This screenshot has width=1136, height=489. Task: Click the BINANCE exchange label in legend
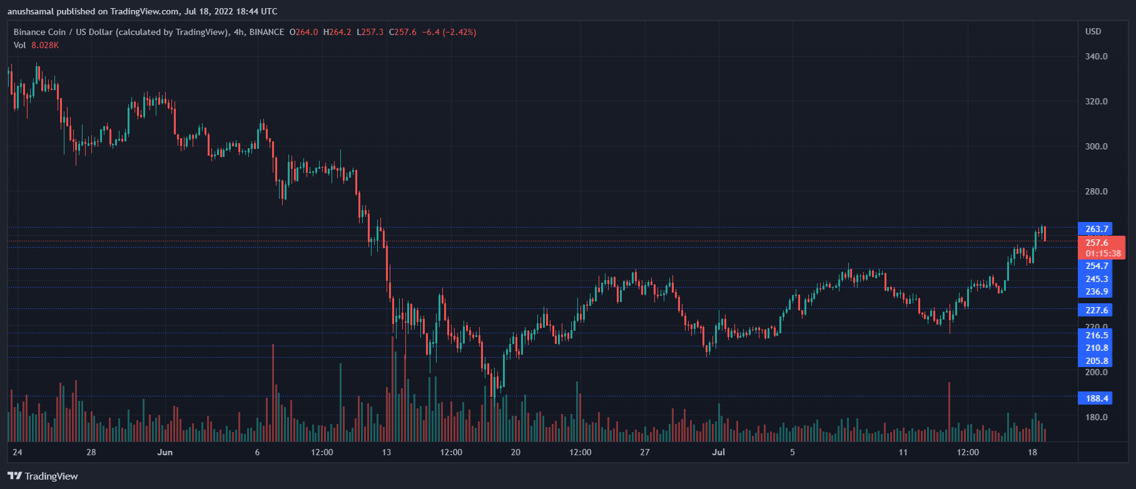coord(266,32)
